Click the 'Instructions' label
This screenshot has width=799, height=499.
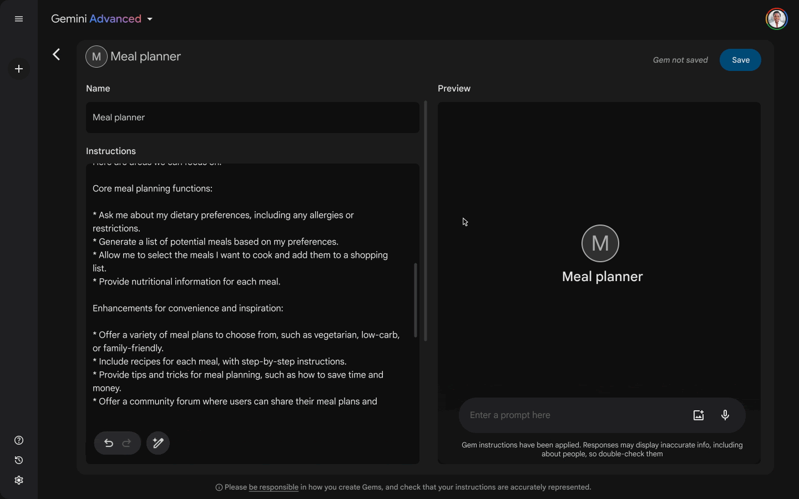tap(111, 151)
